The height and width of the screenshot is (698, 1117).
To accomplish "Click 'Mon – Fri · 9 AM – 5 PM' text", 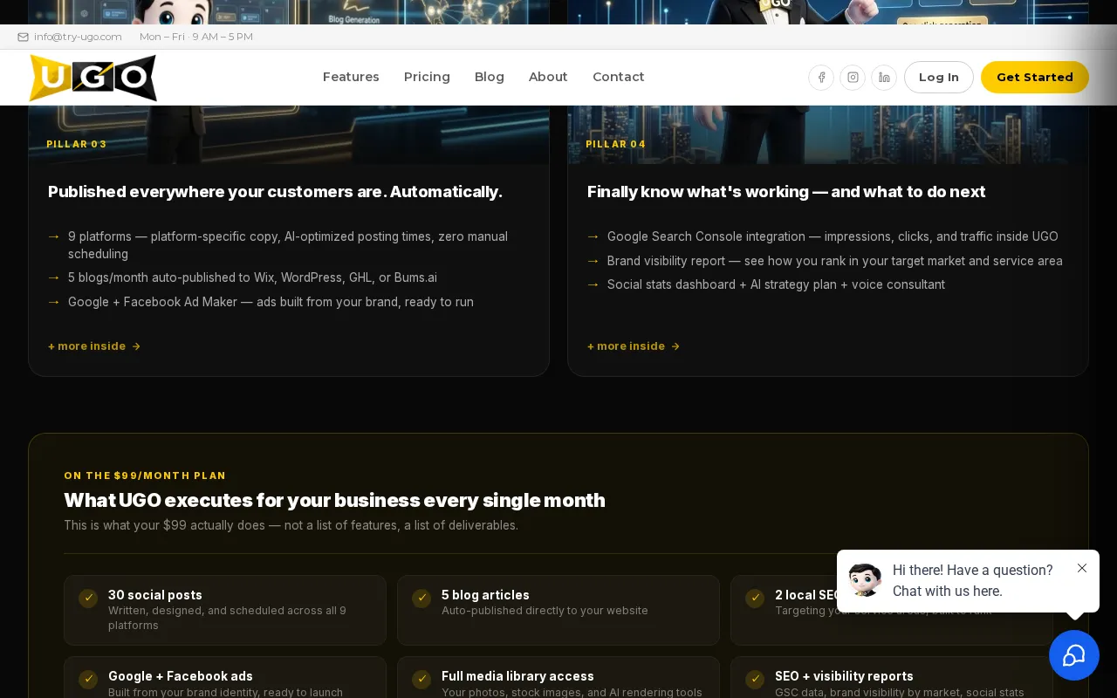I will (196, 37).
